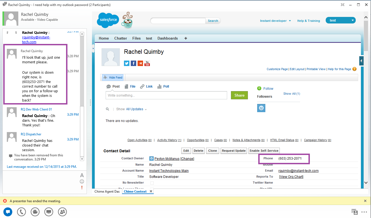Click the Delete contact button
This screenshot has width=371, height=218.
198,151
